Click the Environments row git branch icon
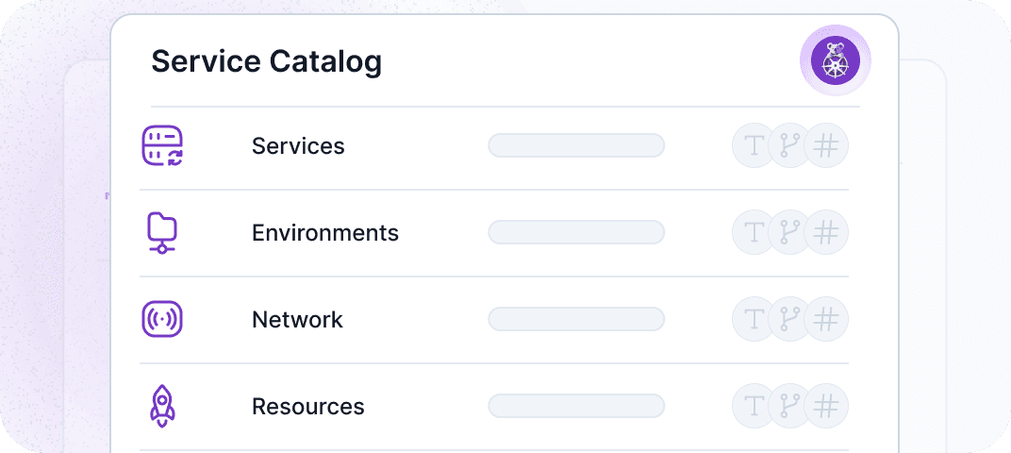This screenshot has width=1011, height=453. [790, 233]
